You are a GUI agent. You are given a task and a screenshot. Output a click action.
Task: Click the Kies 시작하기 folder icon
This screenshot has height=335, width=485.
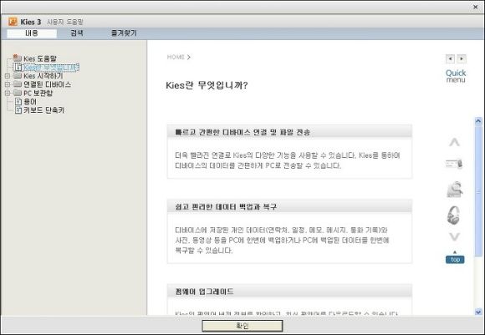pyautogui.click(x=18, y=76)
